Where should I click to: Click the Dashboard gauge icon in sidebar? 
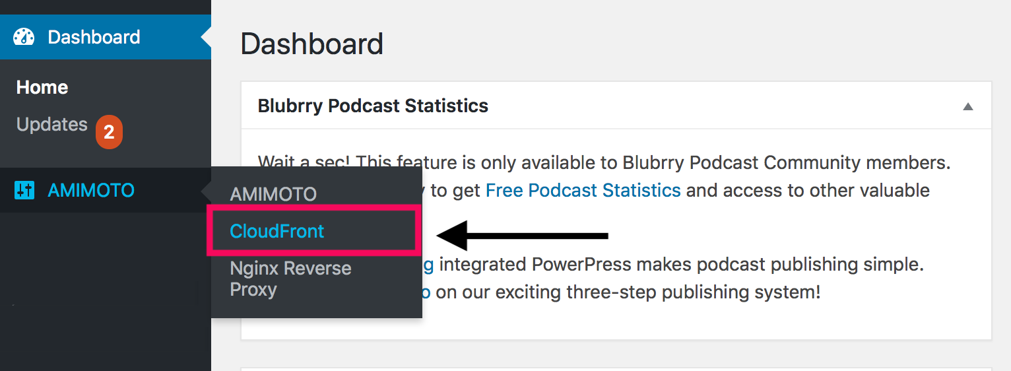24,37
